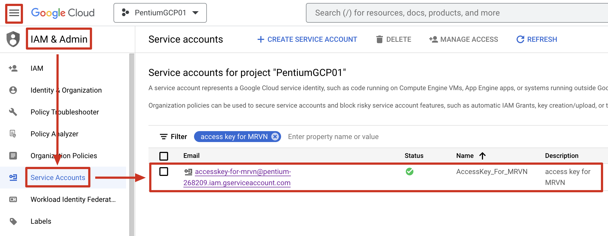Image resolution: width=608 pixels, height=236 pixels.
Task: Click the key icon beside the service account email
Action: pos(188,172)
